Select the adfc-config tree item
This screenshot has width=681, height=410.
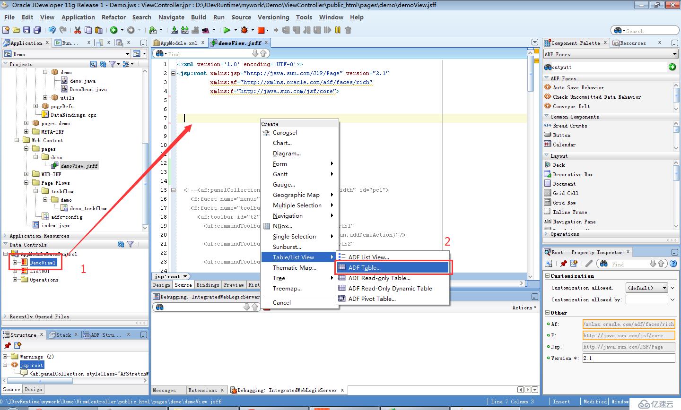tap(66, 217)
